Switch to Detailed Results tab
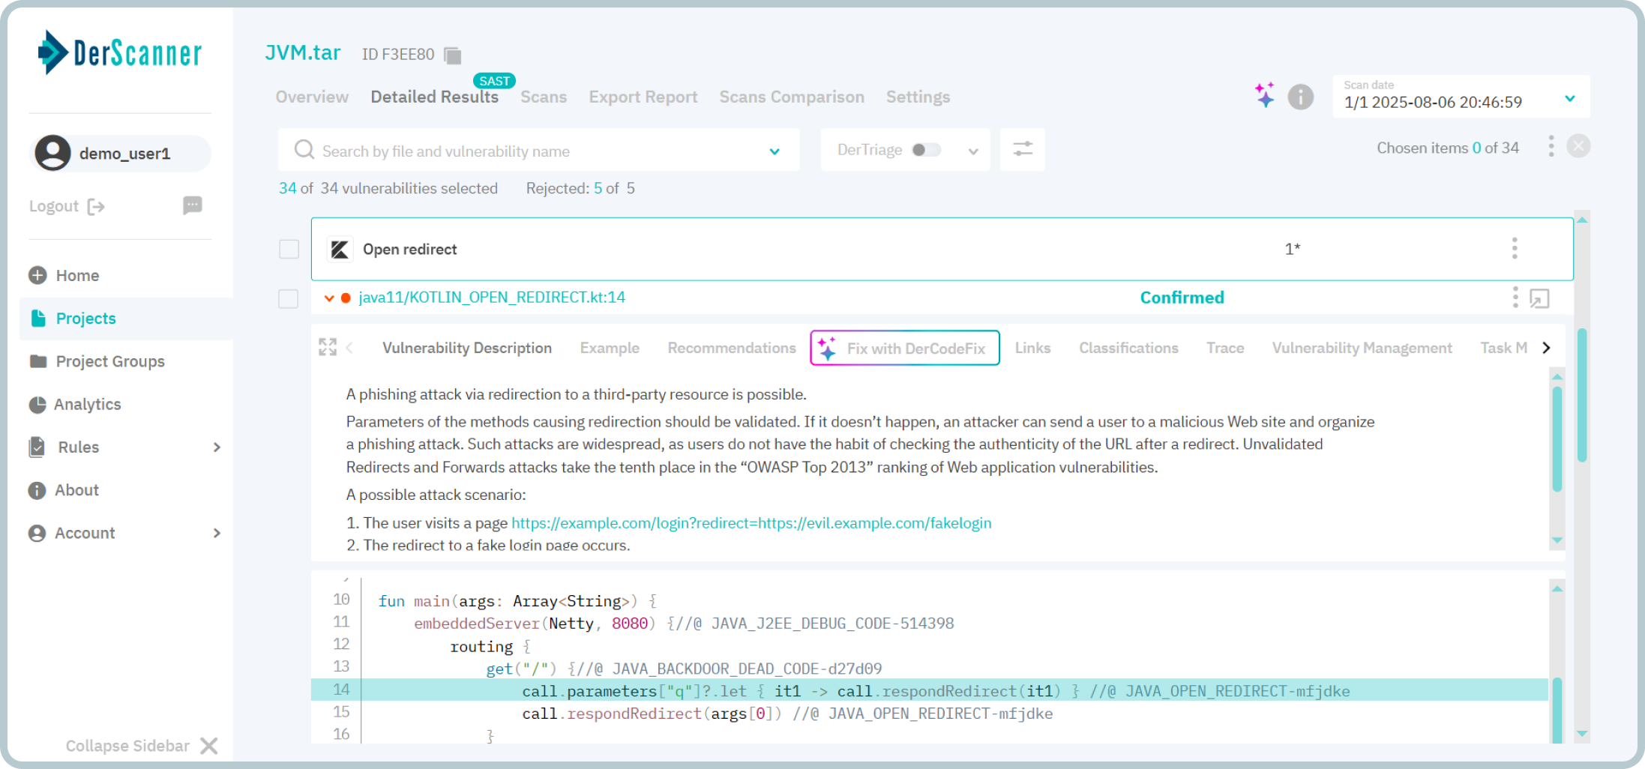 [x=434, y=97]
